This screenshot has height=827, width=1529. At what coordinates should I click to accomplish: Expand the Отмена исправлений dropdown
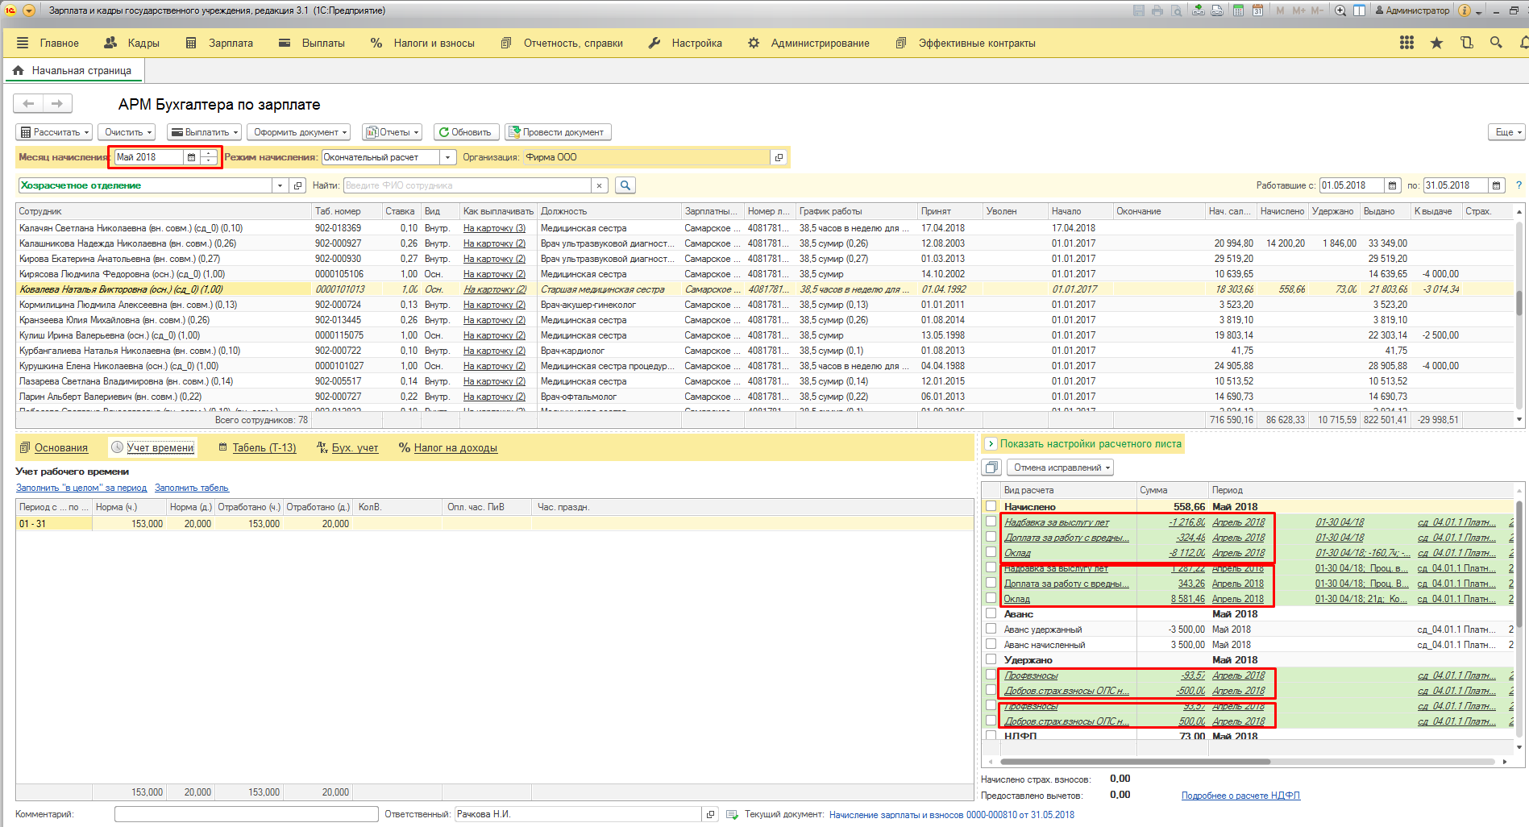pos(1062,468)
